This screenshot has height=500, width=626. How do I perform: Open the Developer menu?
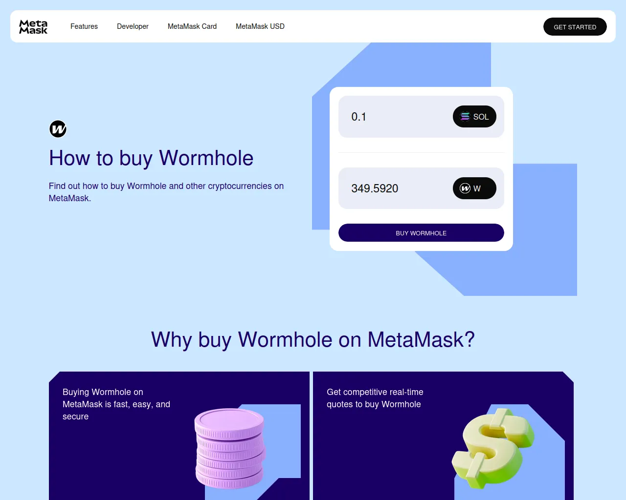pyautogui.click(x=133, y=26)
